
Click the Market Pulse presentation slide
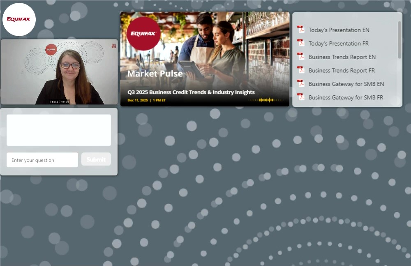pos(205,59)
